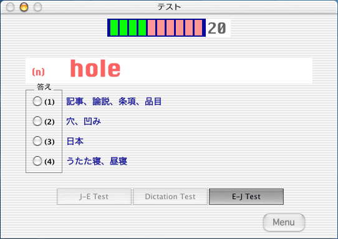This screenshot has height=239, width=338.
Task: Switch to the Dictation Test mode
Action: coord(170,197)
